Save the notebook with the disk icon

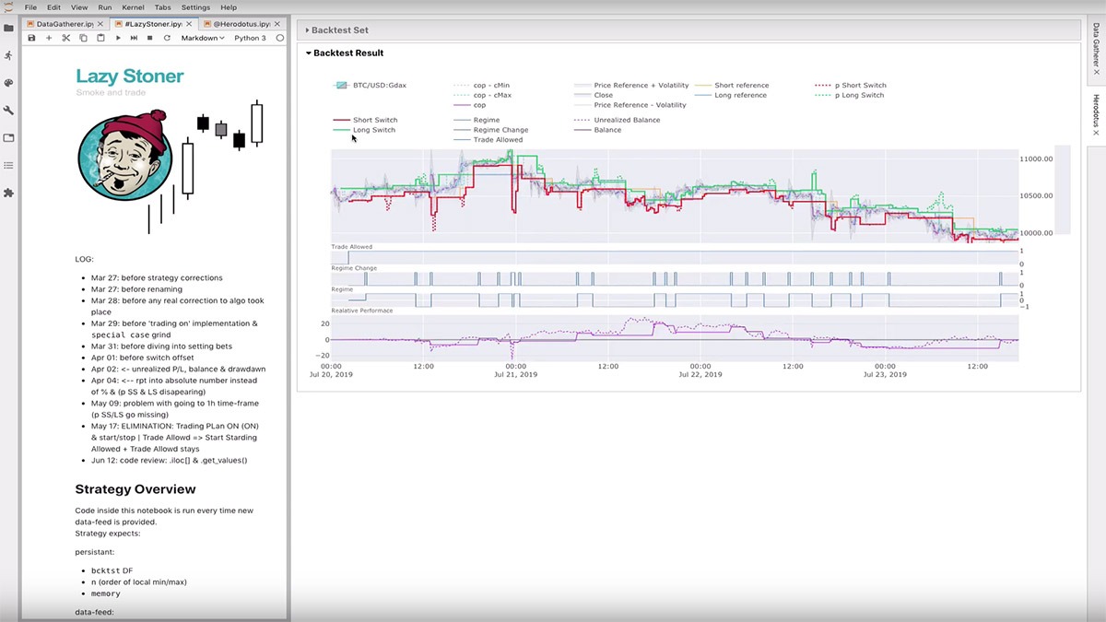[32, 38]
